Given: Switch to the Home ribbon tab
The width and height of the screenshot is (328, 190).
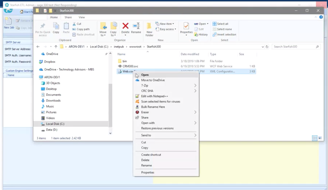Looking at the screenshot, I should point(54,17).
